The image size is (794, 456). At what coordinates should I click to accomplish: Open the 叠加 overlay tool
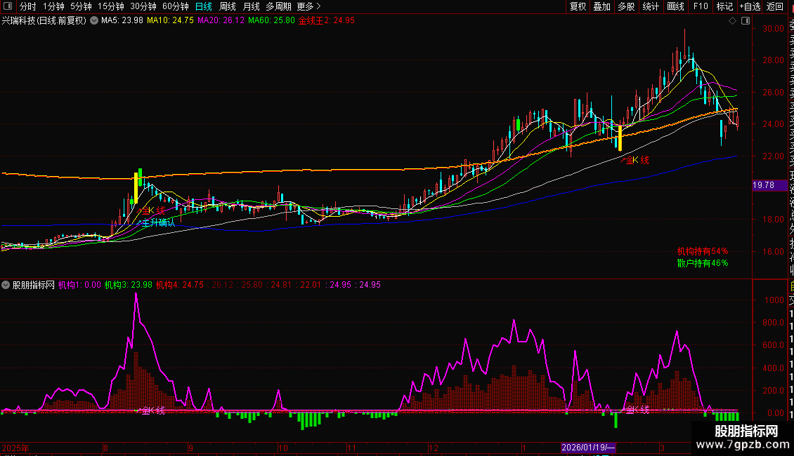(601, 6)
